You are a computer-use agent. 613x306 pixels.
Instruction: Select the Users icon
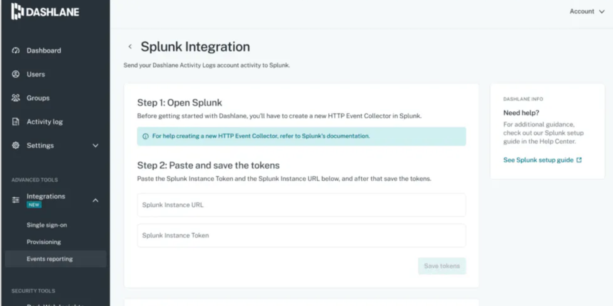point(15,74)
